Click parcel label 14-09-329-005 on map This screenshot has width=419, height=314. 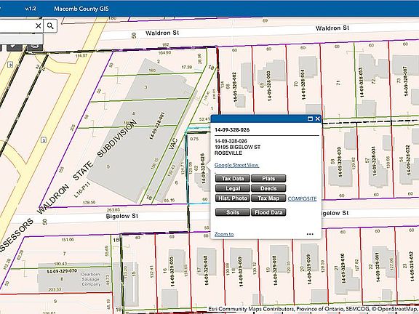tap(172, 272)
